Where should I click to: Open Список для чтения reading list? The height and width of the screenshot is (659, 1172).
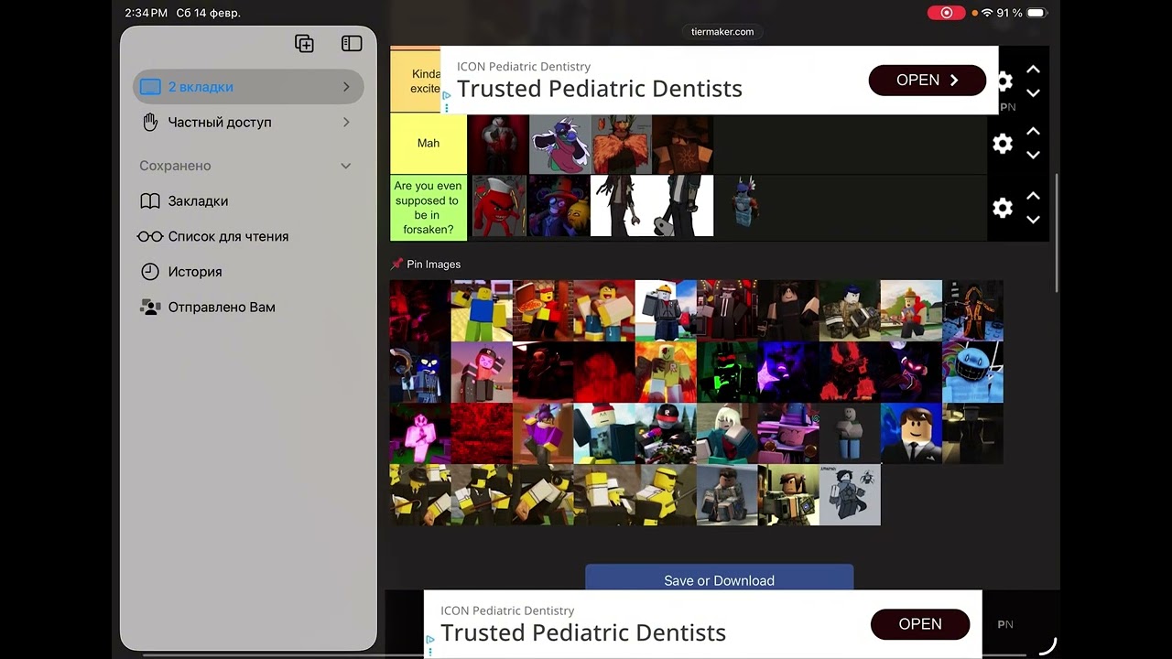click(248, 236)
